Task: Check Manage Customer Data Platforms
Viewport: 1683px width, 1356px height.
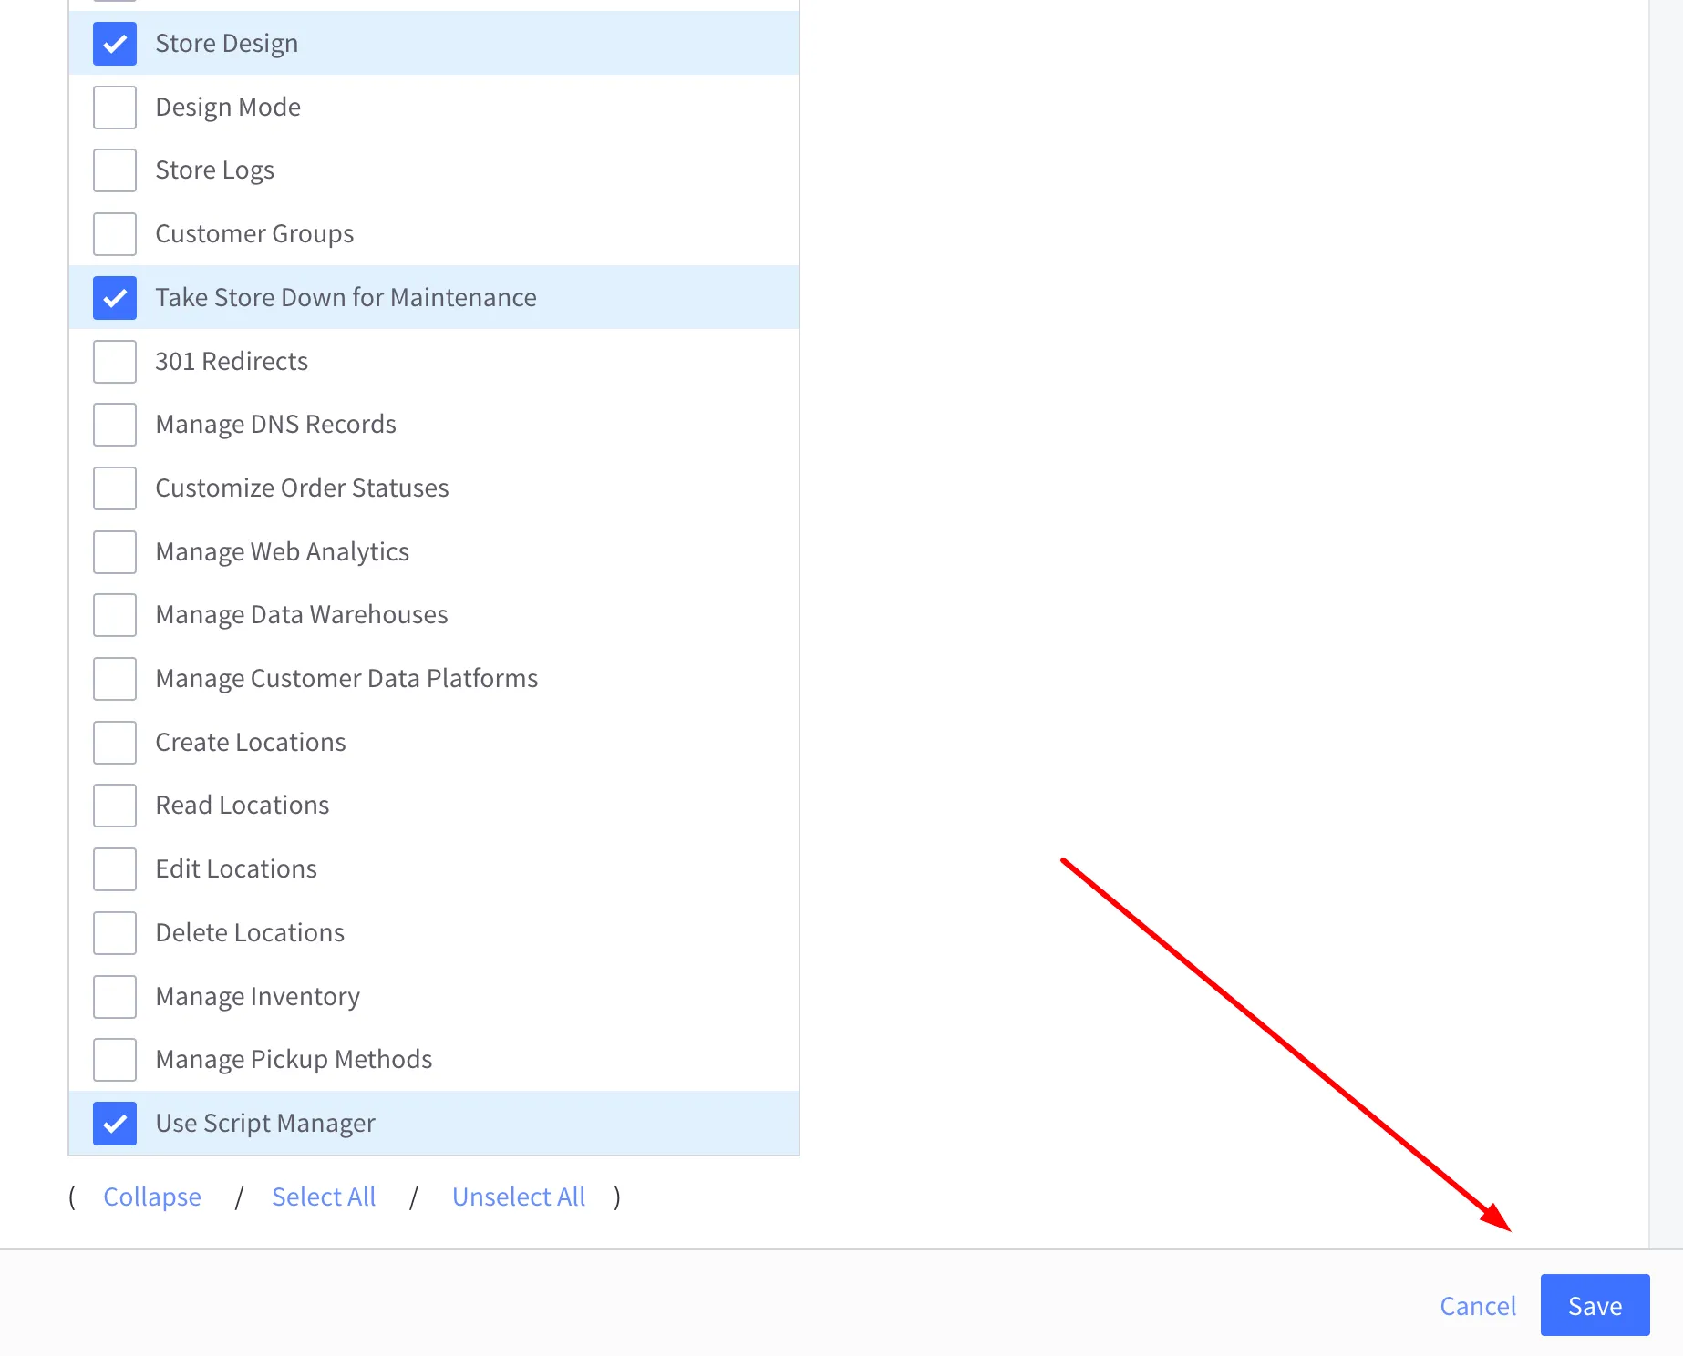Action: tap(115, 679)
